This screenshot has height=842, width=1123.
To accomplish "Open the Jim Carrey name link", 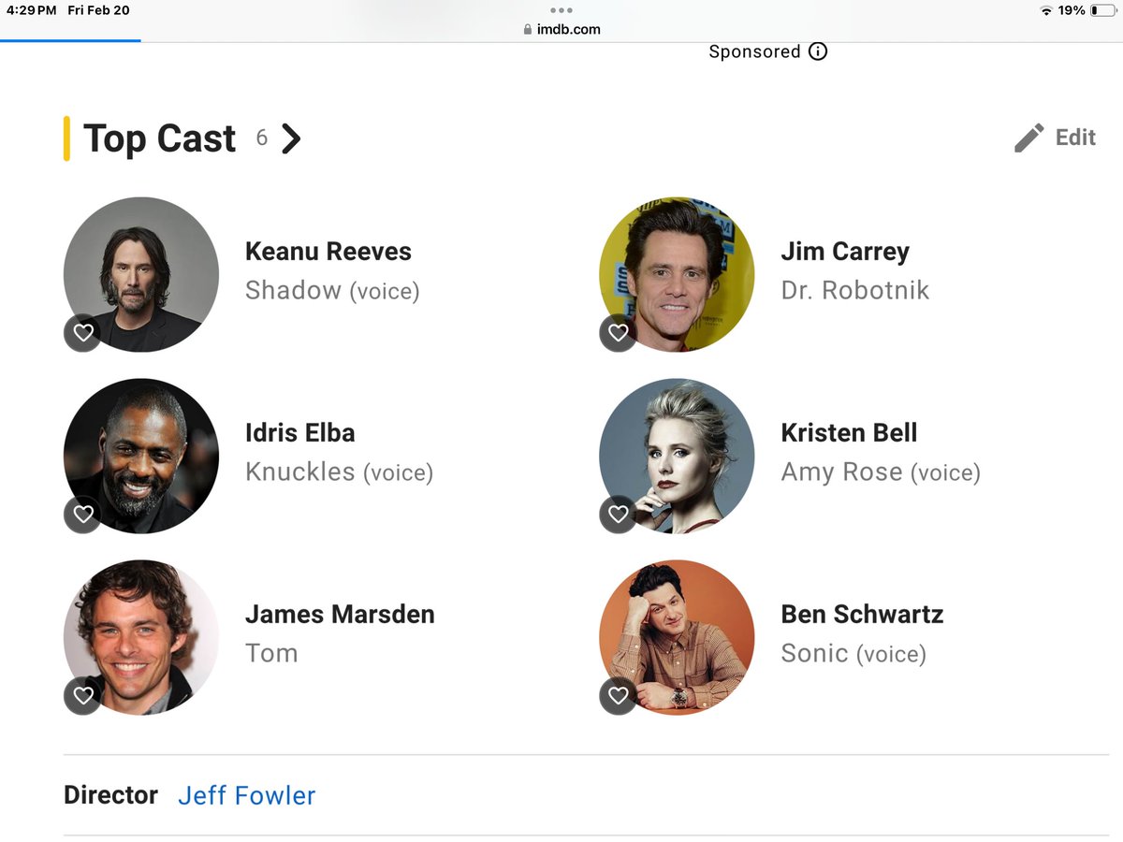I will coord(845,252).
